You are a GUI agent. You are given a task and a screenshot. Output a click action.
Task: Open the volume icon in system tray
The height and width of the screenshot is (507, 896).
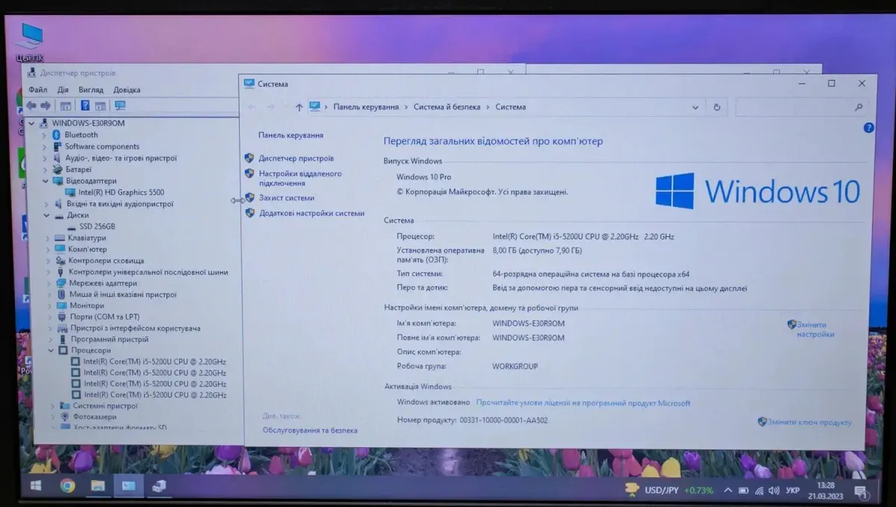pos(774,491)
